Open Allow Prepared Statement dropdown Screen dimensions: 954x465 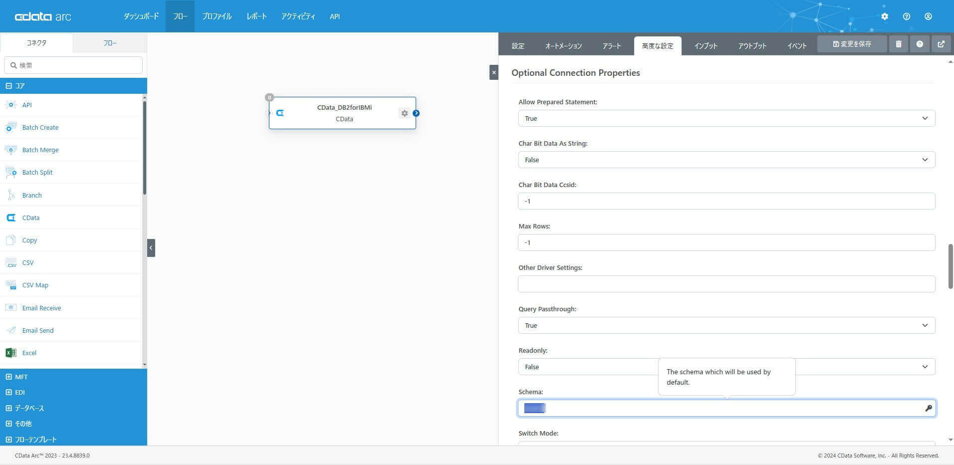726,118
